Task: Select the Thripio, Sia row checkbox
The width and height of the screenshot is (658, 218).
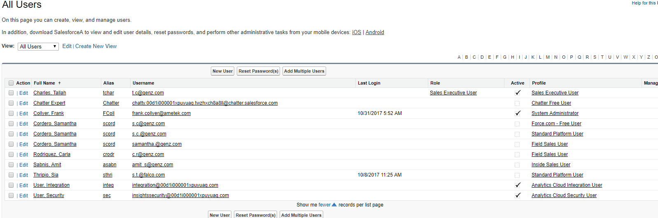Action: 11,175
